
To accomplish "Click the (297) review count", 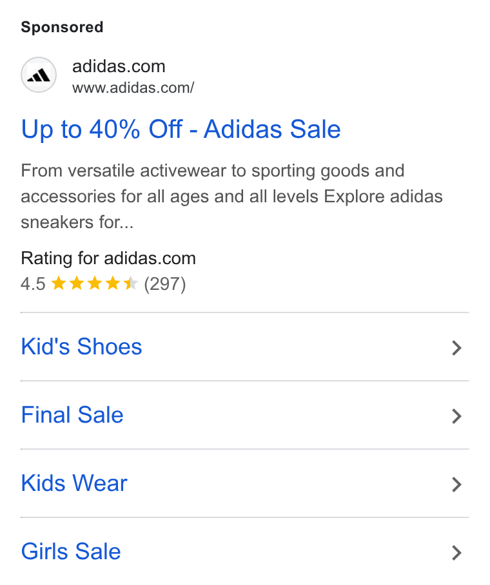I will click(x=165, y=284).
